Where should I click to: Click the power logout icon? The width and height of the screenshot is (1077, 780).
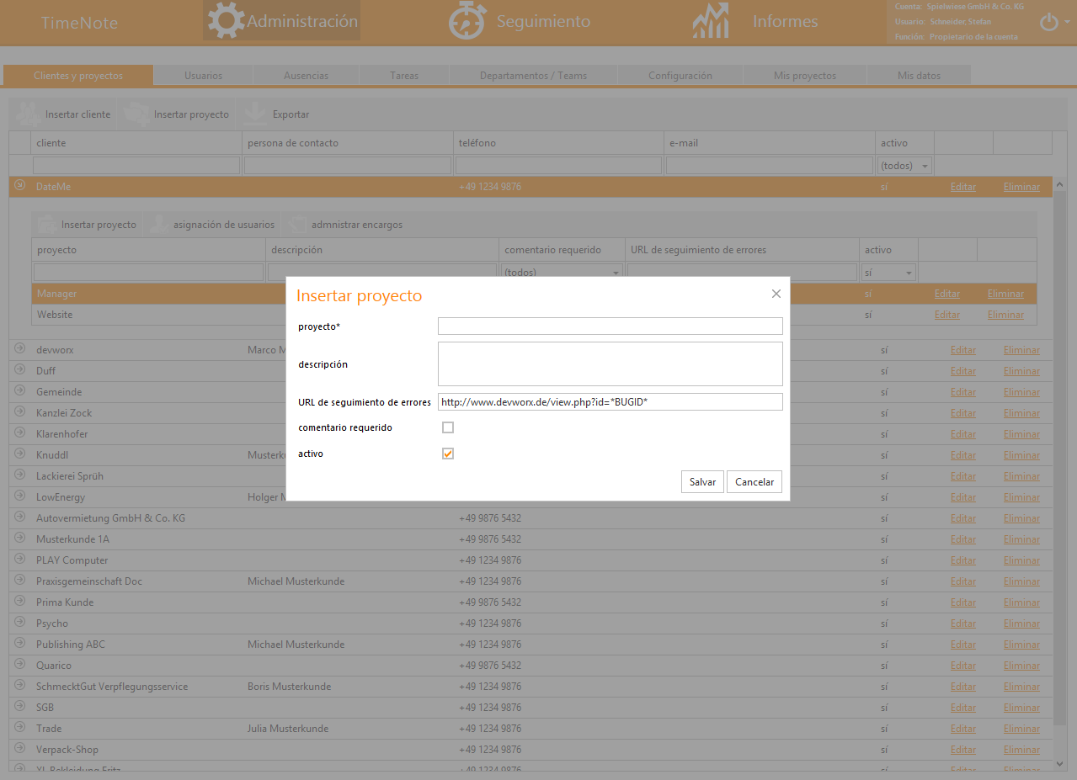[x=1049, y=23]
